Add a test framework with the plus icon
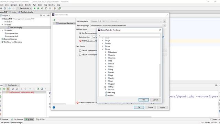This screenshot has width=220, height=124. coord(55,20)
